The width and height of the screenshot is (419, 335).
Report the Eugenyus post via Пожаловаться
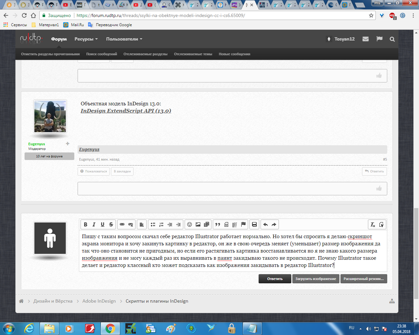pos(94,171)
